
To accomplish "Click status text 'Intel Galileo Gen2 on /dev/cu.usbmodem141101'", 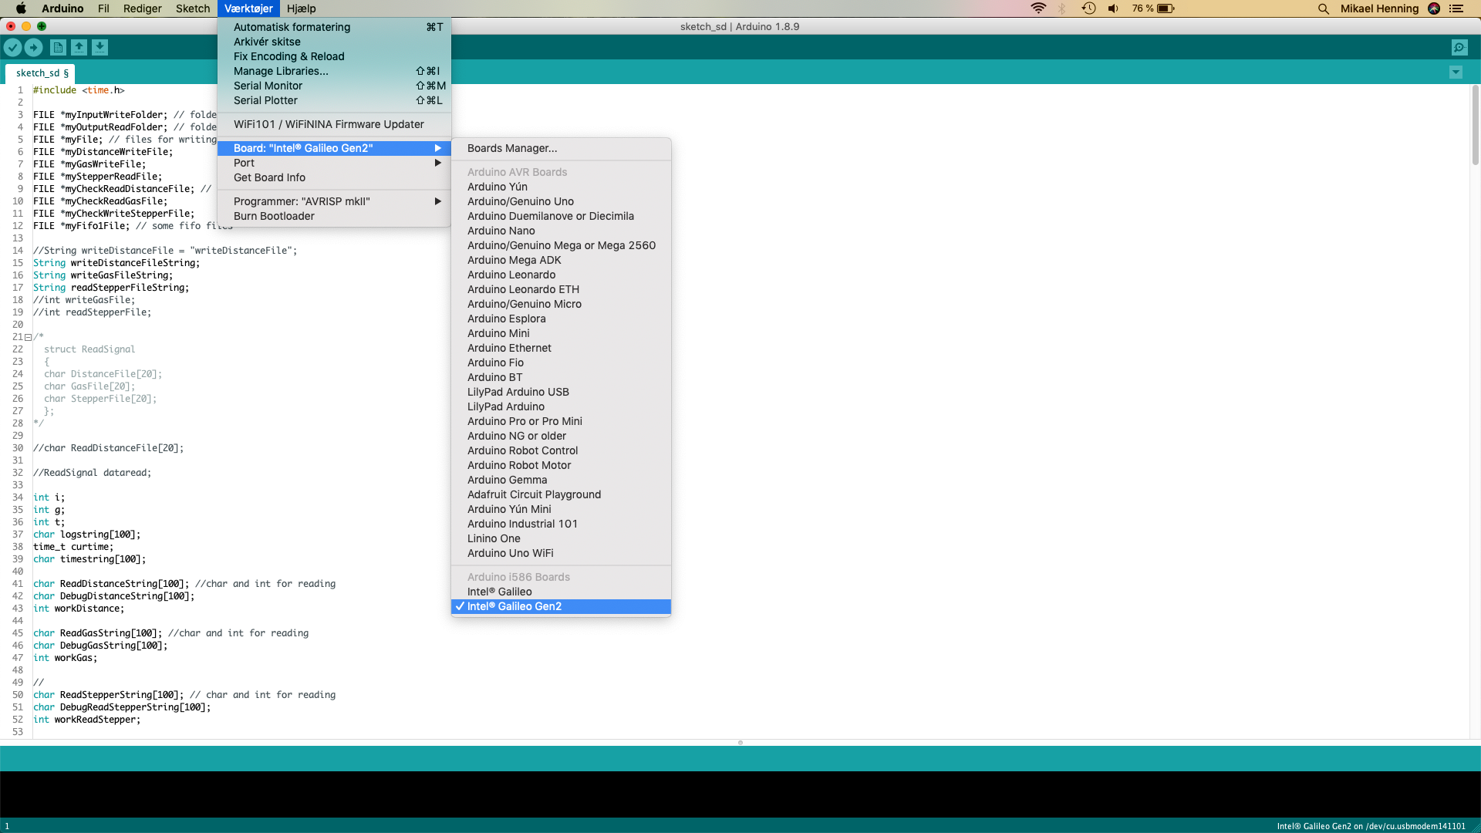I will pyautogui.click(x=1371, y=826).
